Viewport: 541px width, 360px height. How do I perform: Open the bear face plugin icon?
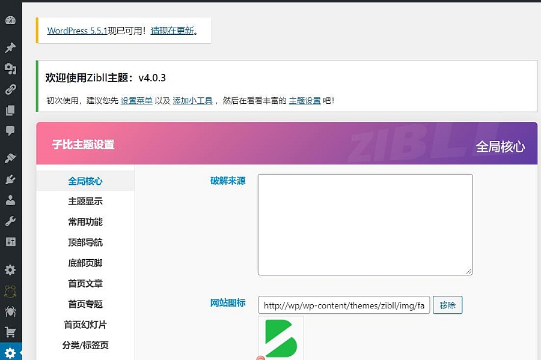click(x=10, y=292)
